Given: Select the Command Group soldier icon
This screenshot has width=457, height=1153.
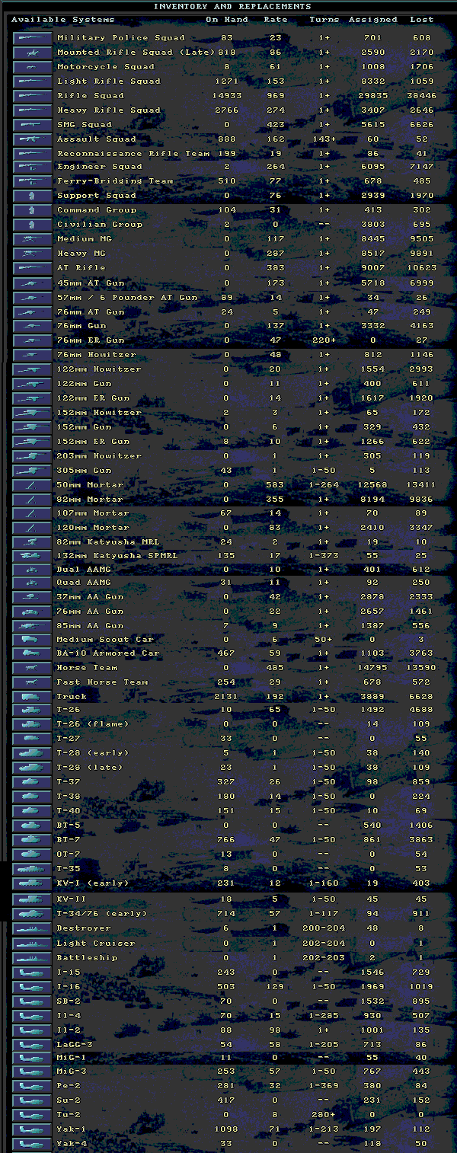Looking at the screenshot, I should pyautogui.click(x=33, y=210).
